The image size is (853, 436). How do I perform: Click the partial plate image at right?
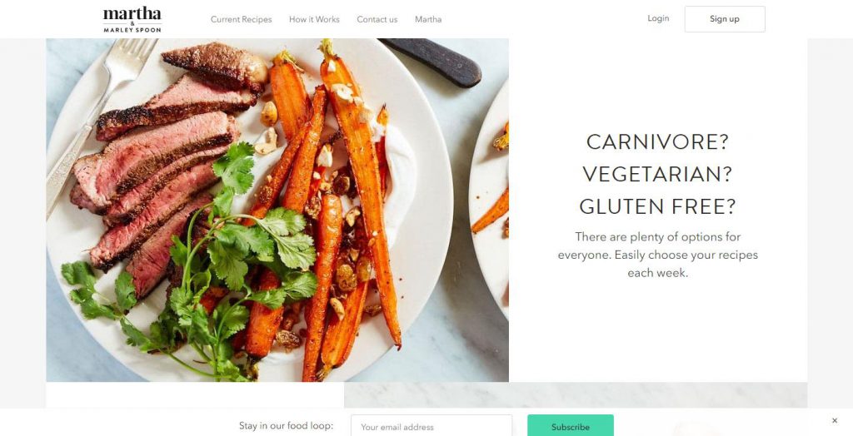pyautogui.click(x=490, y=201)
